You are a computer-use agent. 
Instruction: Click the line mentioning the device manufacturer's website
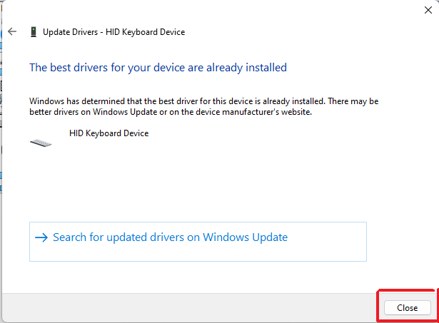[x=171, y=112]
